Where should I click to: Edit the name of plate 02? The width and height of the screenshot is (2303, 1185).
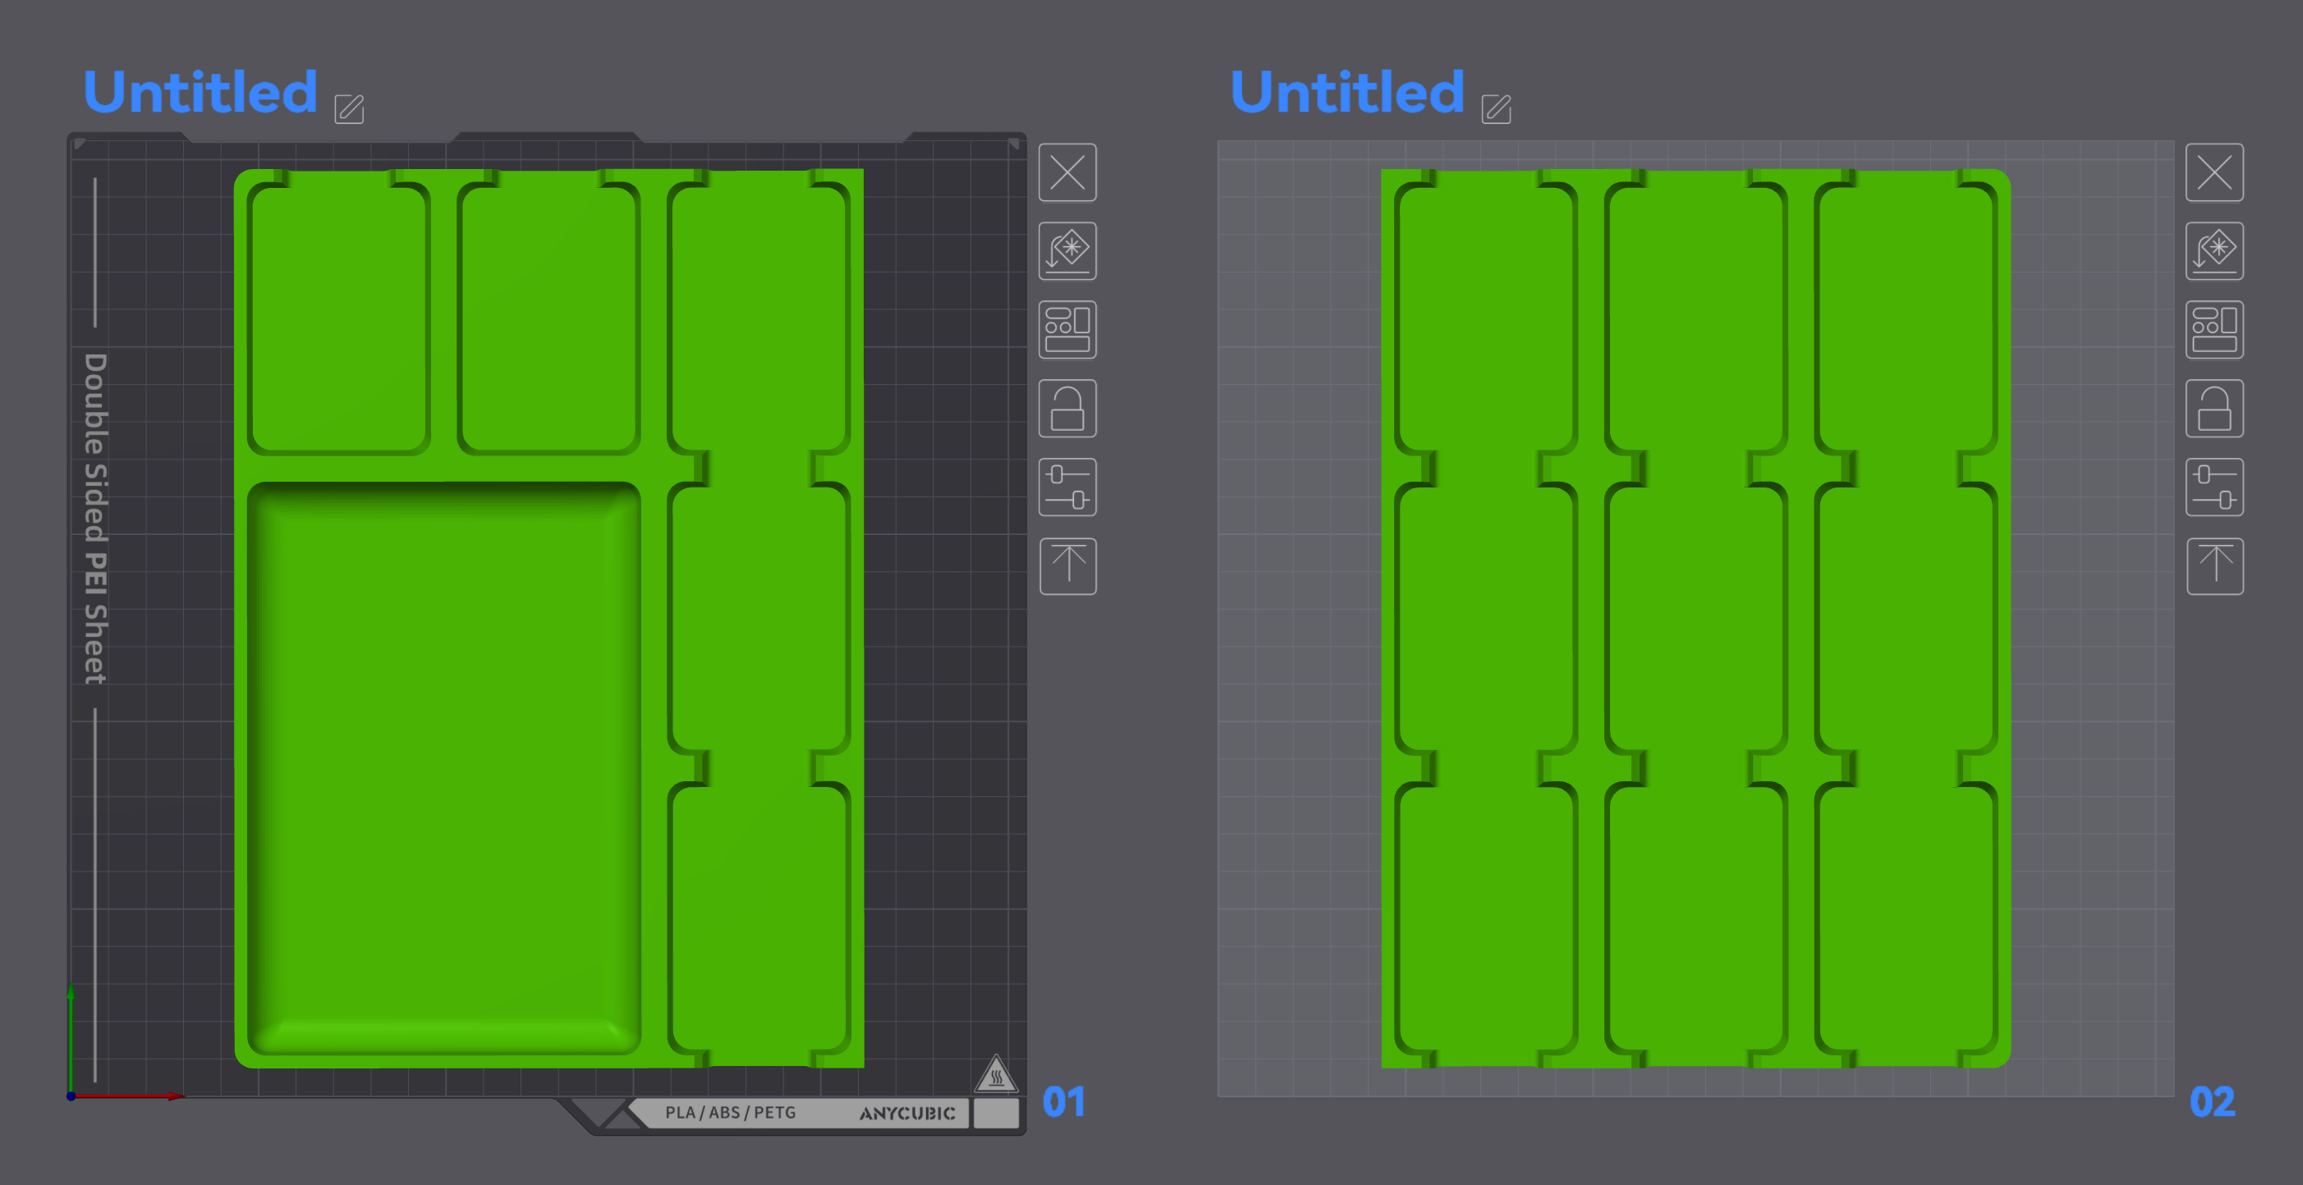(x=1497, y=109)
